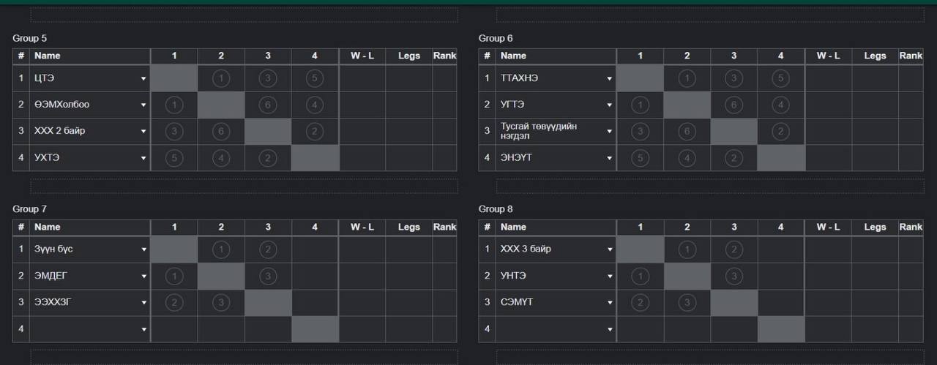Screen dimensions: 937x365
Task: Click match circle 3 in ЭМДЕГ row
Action: (268, 276)
